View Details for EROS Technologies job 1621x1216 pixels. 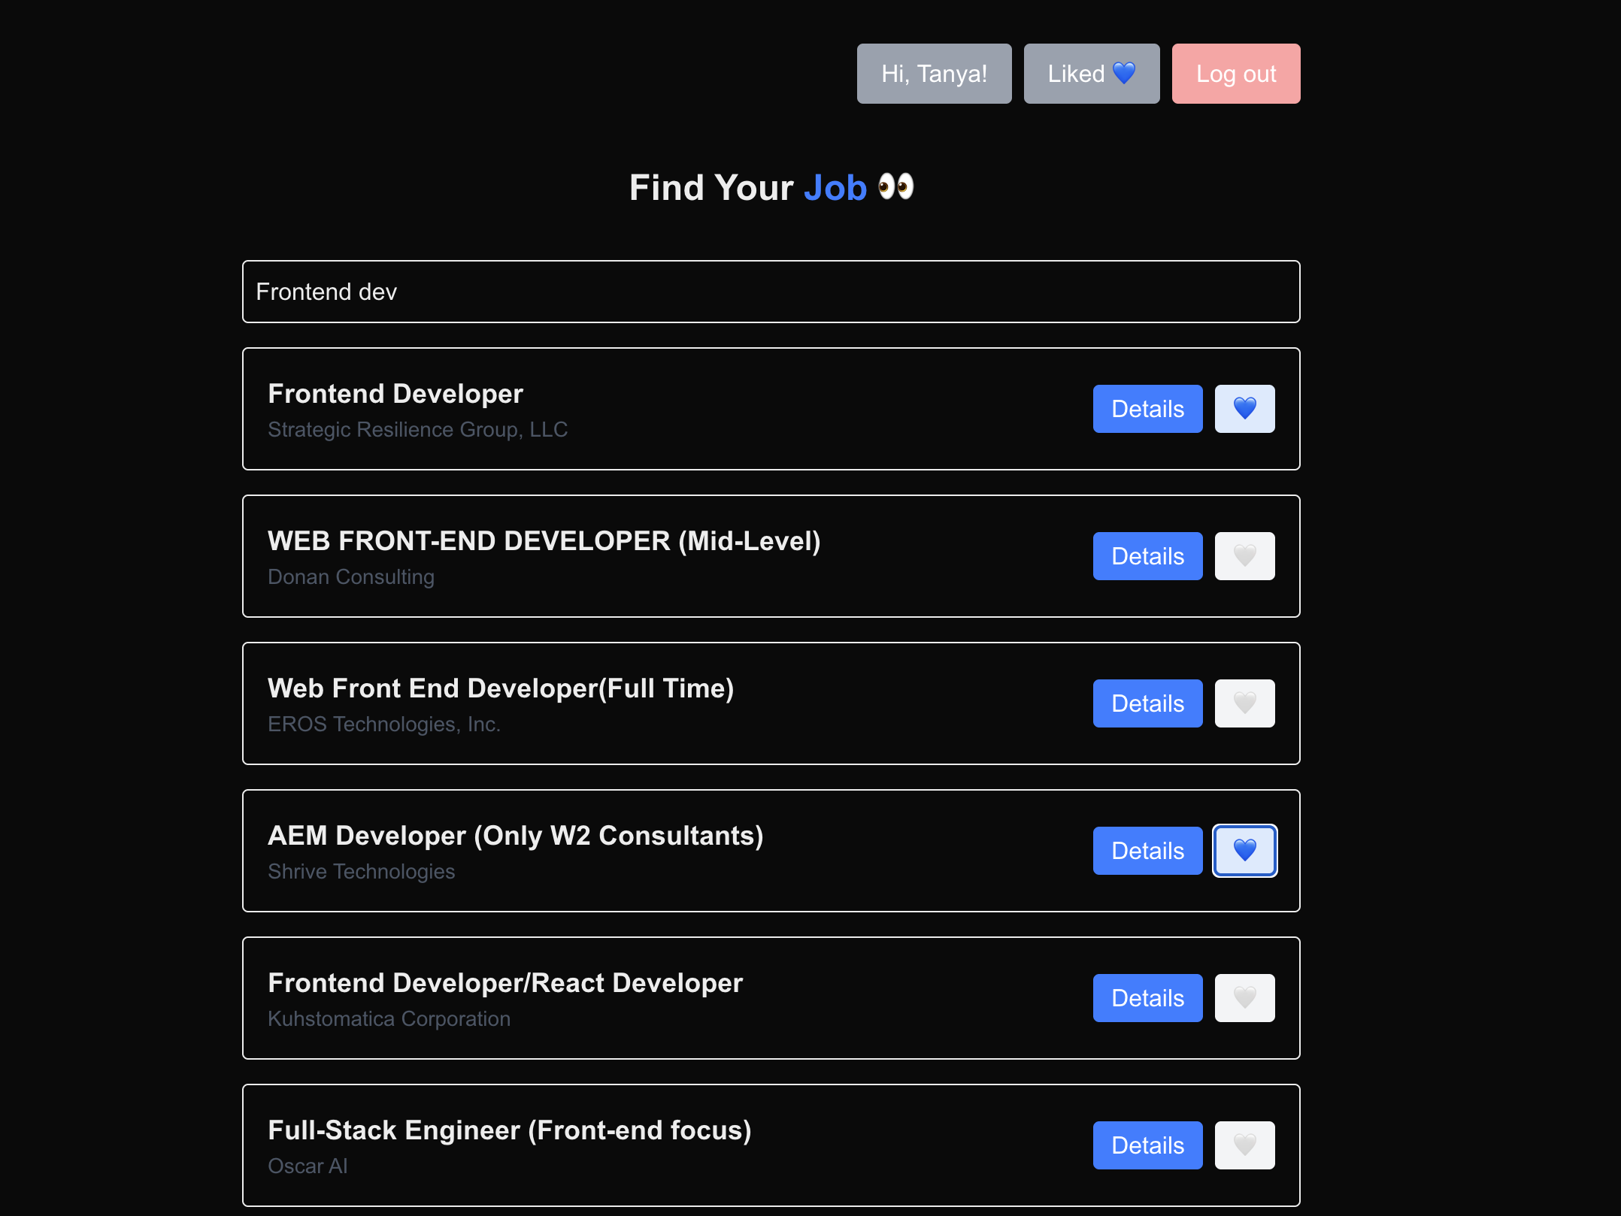point(1147,703)
